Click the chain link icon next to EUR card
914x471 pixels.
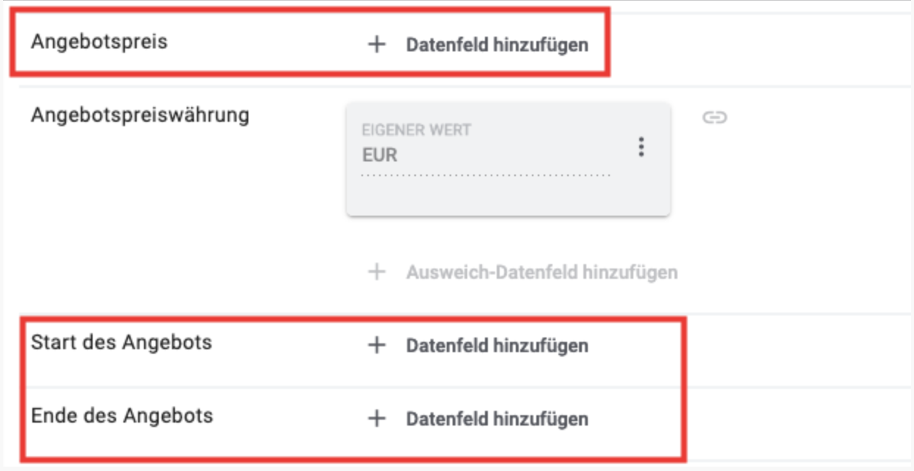point(714,117)
